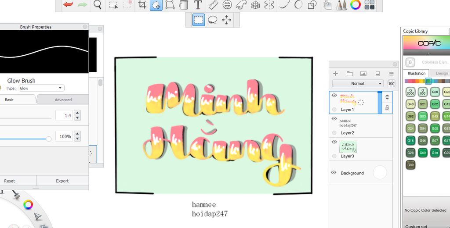Click the round marker beside Layer1 name
The width and height of the screenshot is (450, 228).
334,110
